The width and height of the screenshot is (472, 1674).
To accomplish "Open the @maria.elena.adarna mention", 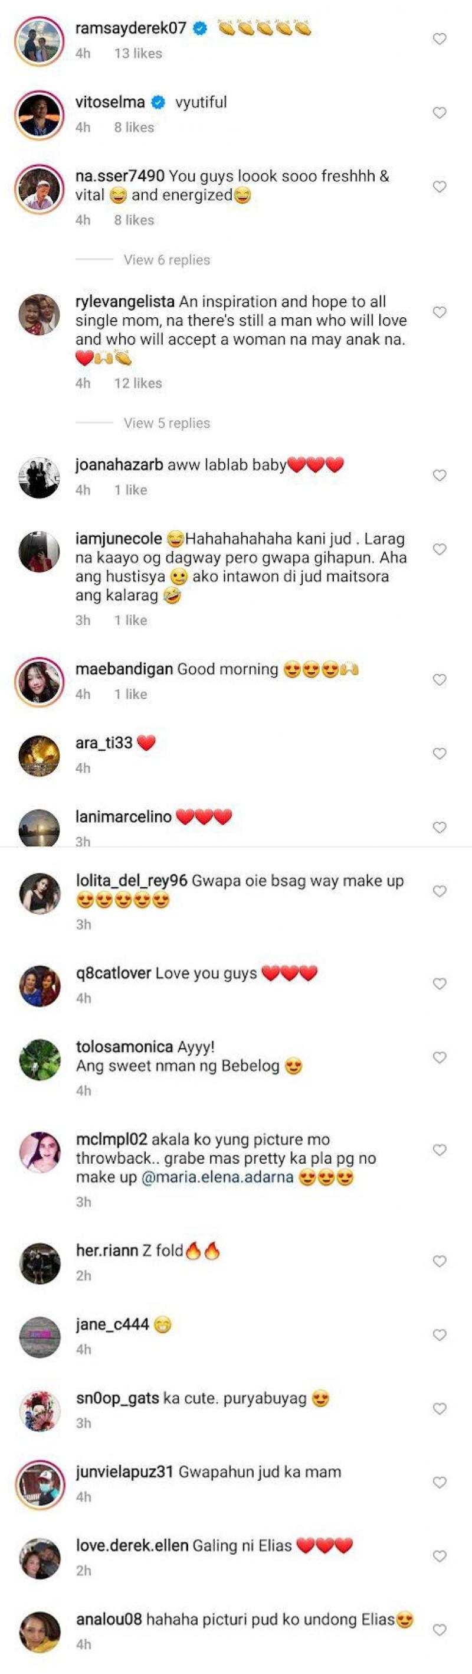I will (x=217, y=1177).
